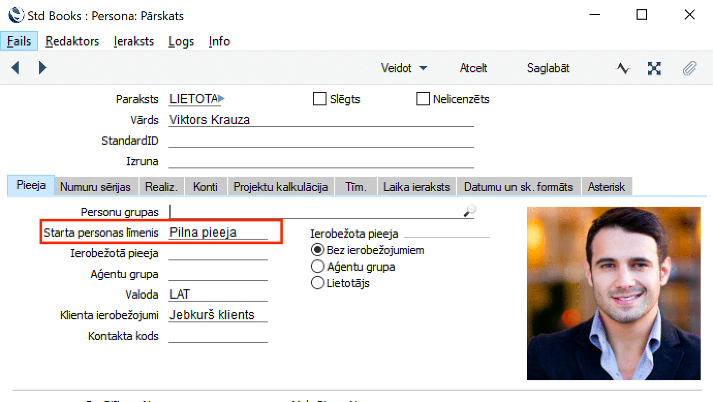Open the activity pulse icon in toolbar

click(623, 68)
